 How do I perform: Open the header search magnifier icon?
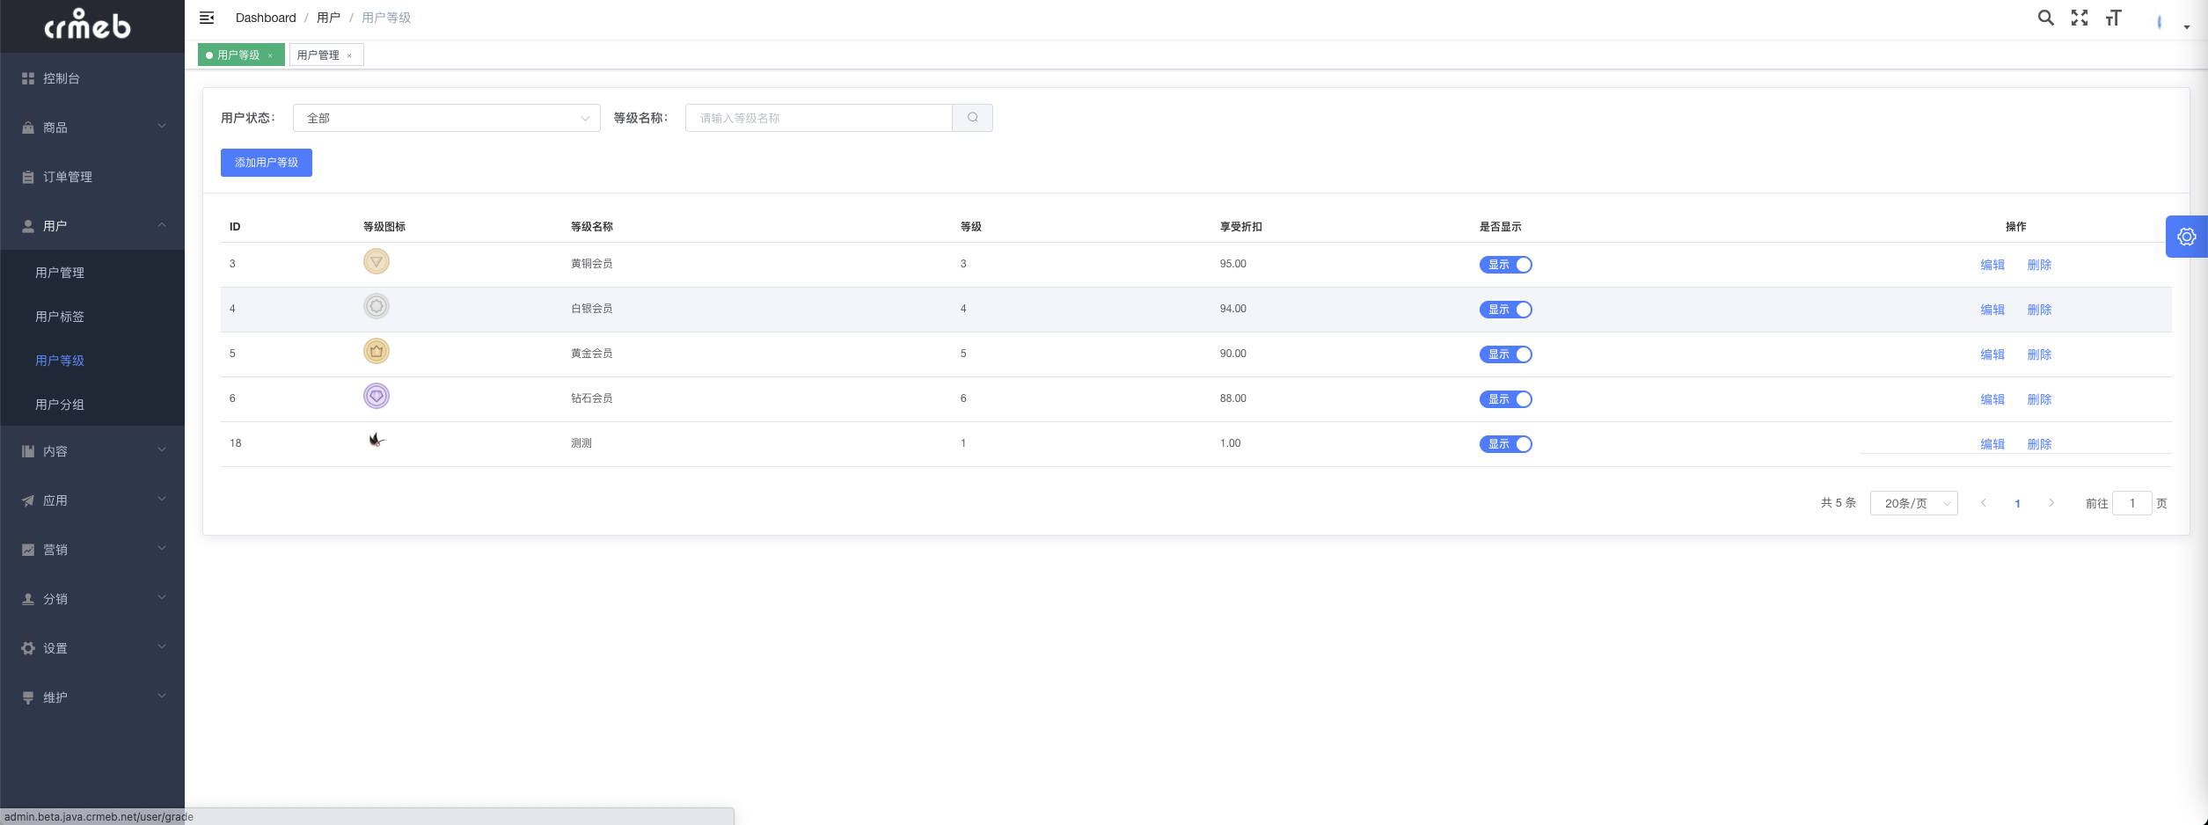[x=2046, y=18]
